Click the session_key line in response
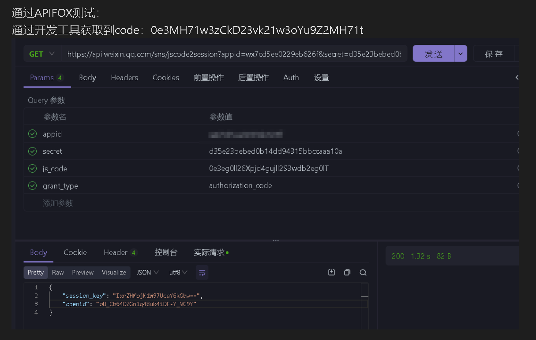 tap(133, 296)
